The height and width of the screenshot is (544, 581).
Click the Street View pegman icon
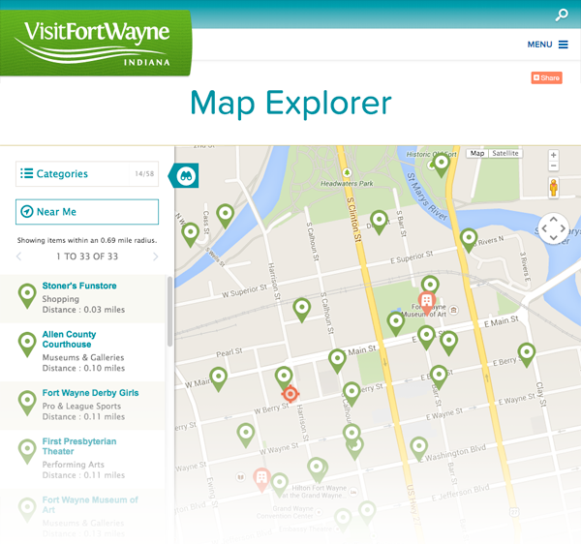pyautogui.click(x=553, y=188)
